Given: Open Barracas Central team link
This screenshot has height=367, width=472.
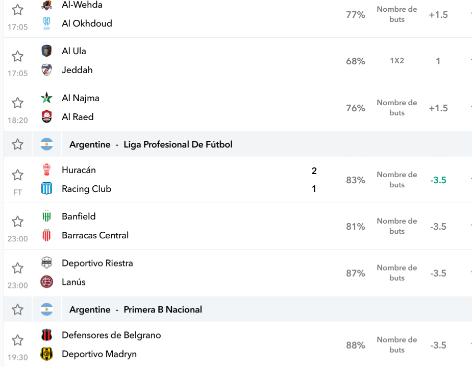Looking at the screenshot, I should point(95,235).
